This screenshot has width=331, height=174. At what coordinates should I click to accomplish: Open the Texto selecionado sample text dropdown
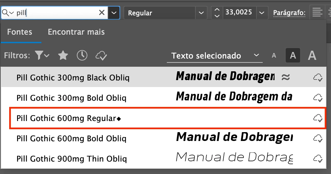coord(215,56)
